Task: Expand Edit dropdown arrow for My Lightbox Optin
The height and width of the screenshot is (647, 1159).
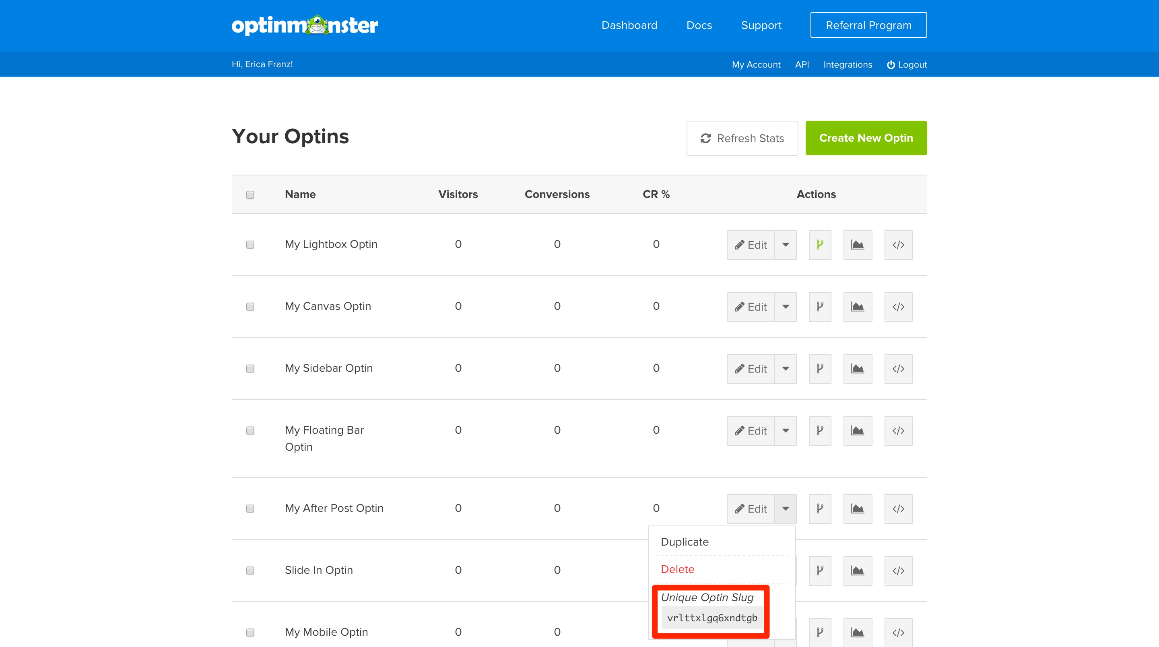Action: pyautogui.click(x=786, y=245)
